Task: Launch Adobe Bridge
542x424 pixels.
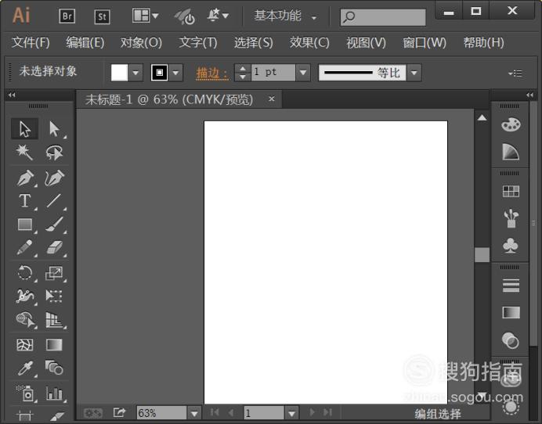Action: click(67, 16)
